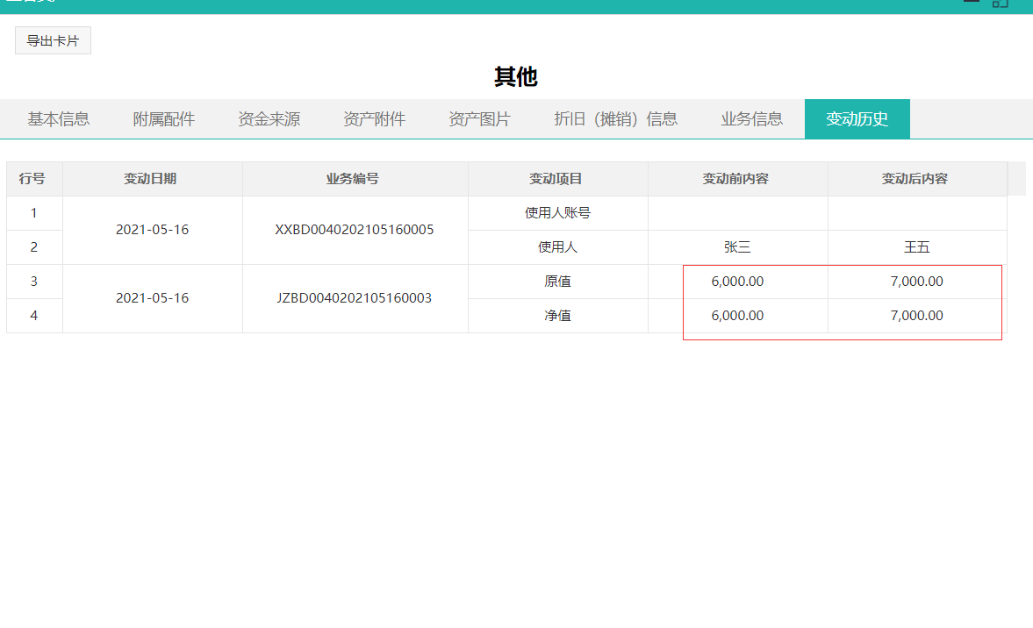Click row number 3 cell
The image size is (1033, 628).
point(34,282)
